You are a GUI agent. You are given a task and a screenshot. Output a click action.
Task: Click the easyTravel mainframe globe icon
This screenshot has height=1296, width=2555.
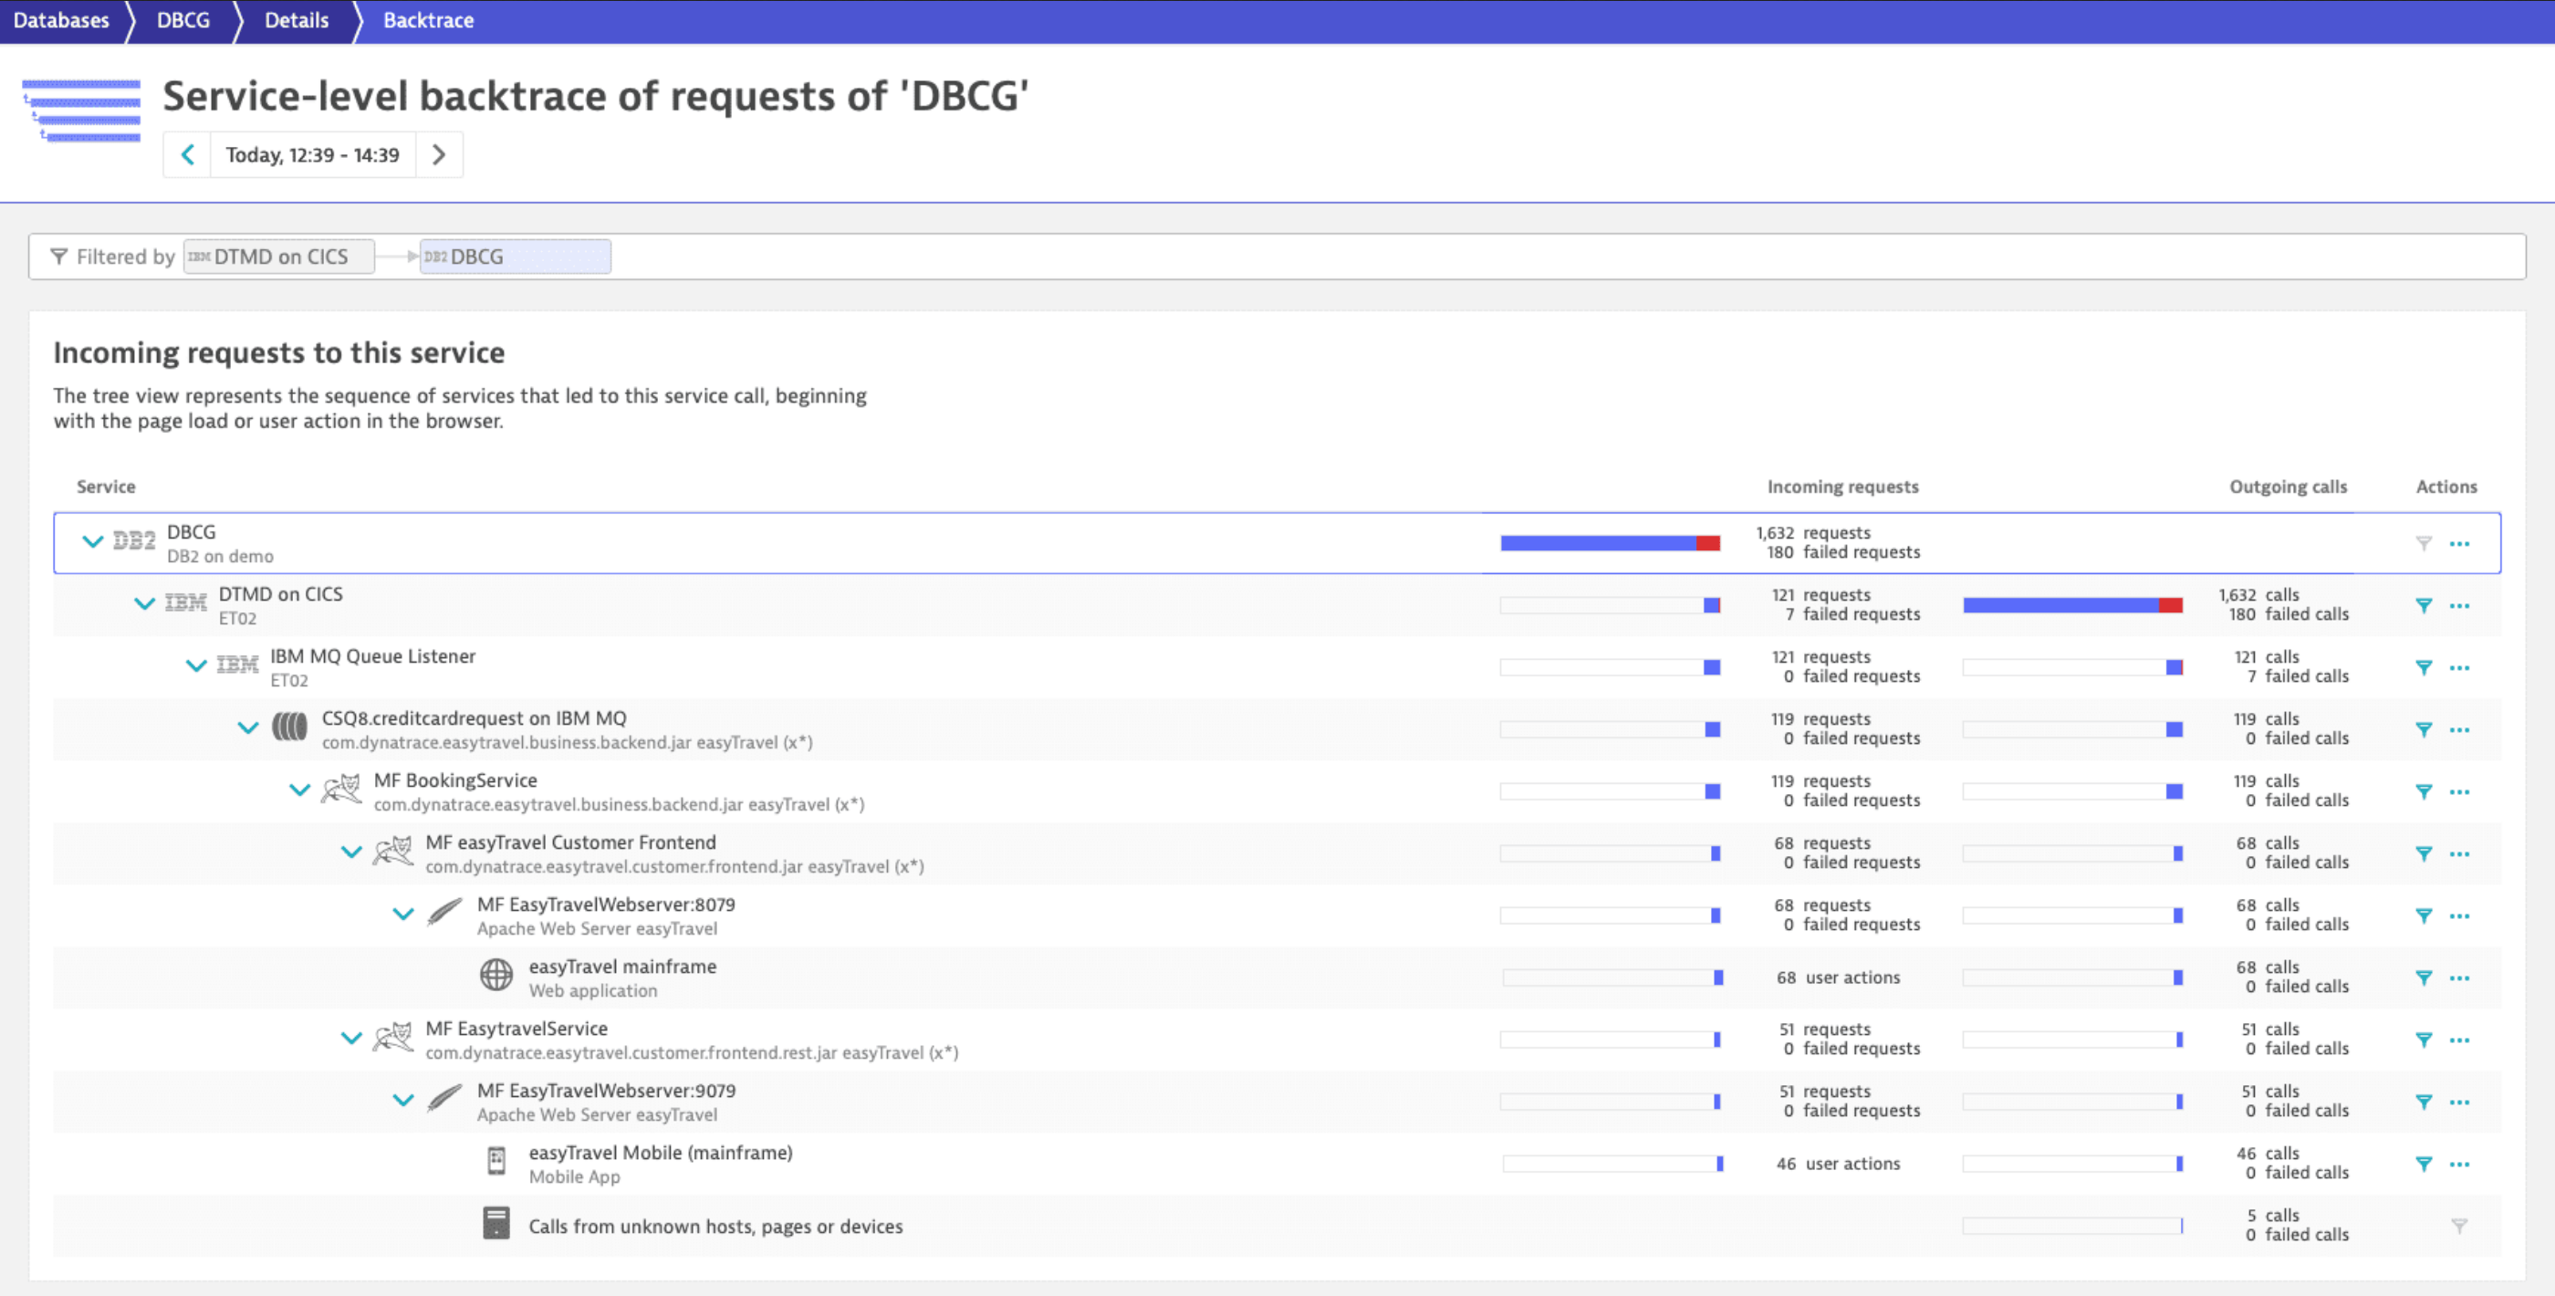click(x=495, y=976)
